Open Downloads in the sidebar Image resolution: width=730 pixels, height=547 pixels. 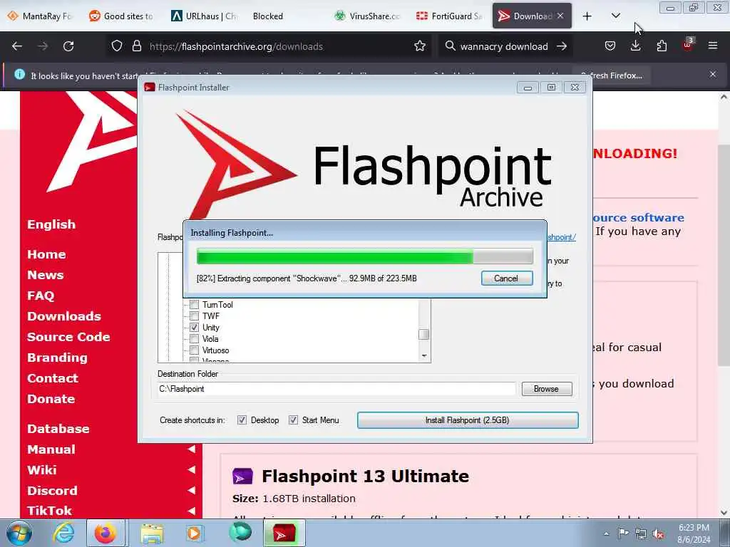click(64, 316)
